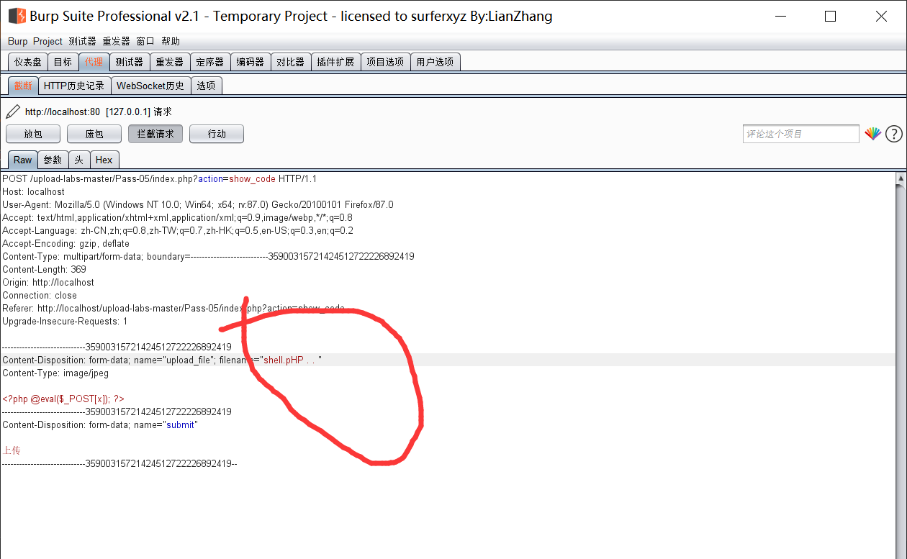Click the Content-Type: image/jpeg line
907x559 pixels.
pos(55,373)
